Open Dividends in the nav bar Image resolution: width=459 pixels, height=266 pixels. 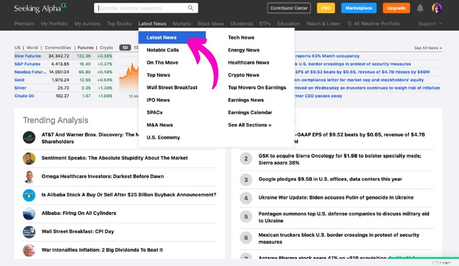pyautogui.click(x=241, y=24)
